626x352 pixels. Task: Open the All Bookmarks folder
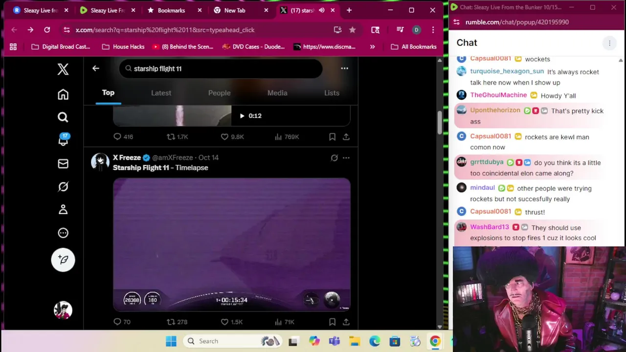coord(414,47)
